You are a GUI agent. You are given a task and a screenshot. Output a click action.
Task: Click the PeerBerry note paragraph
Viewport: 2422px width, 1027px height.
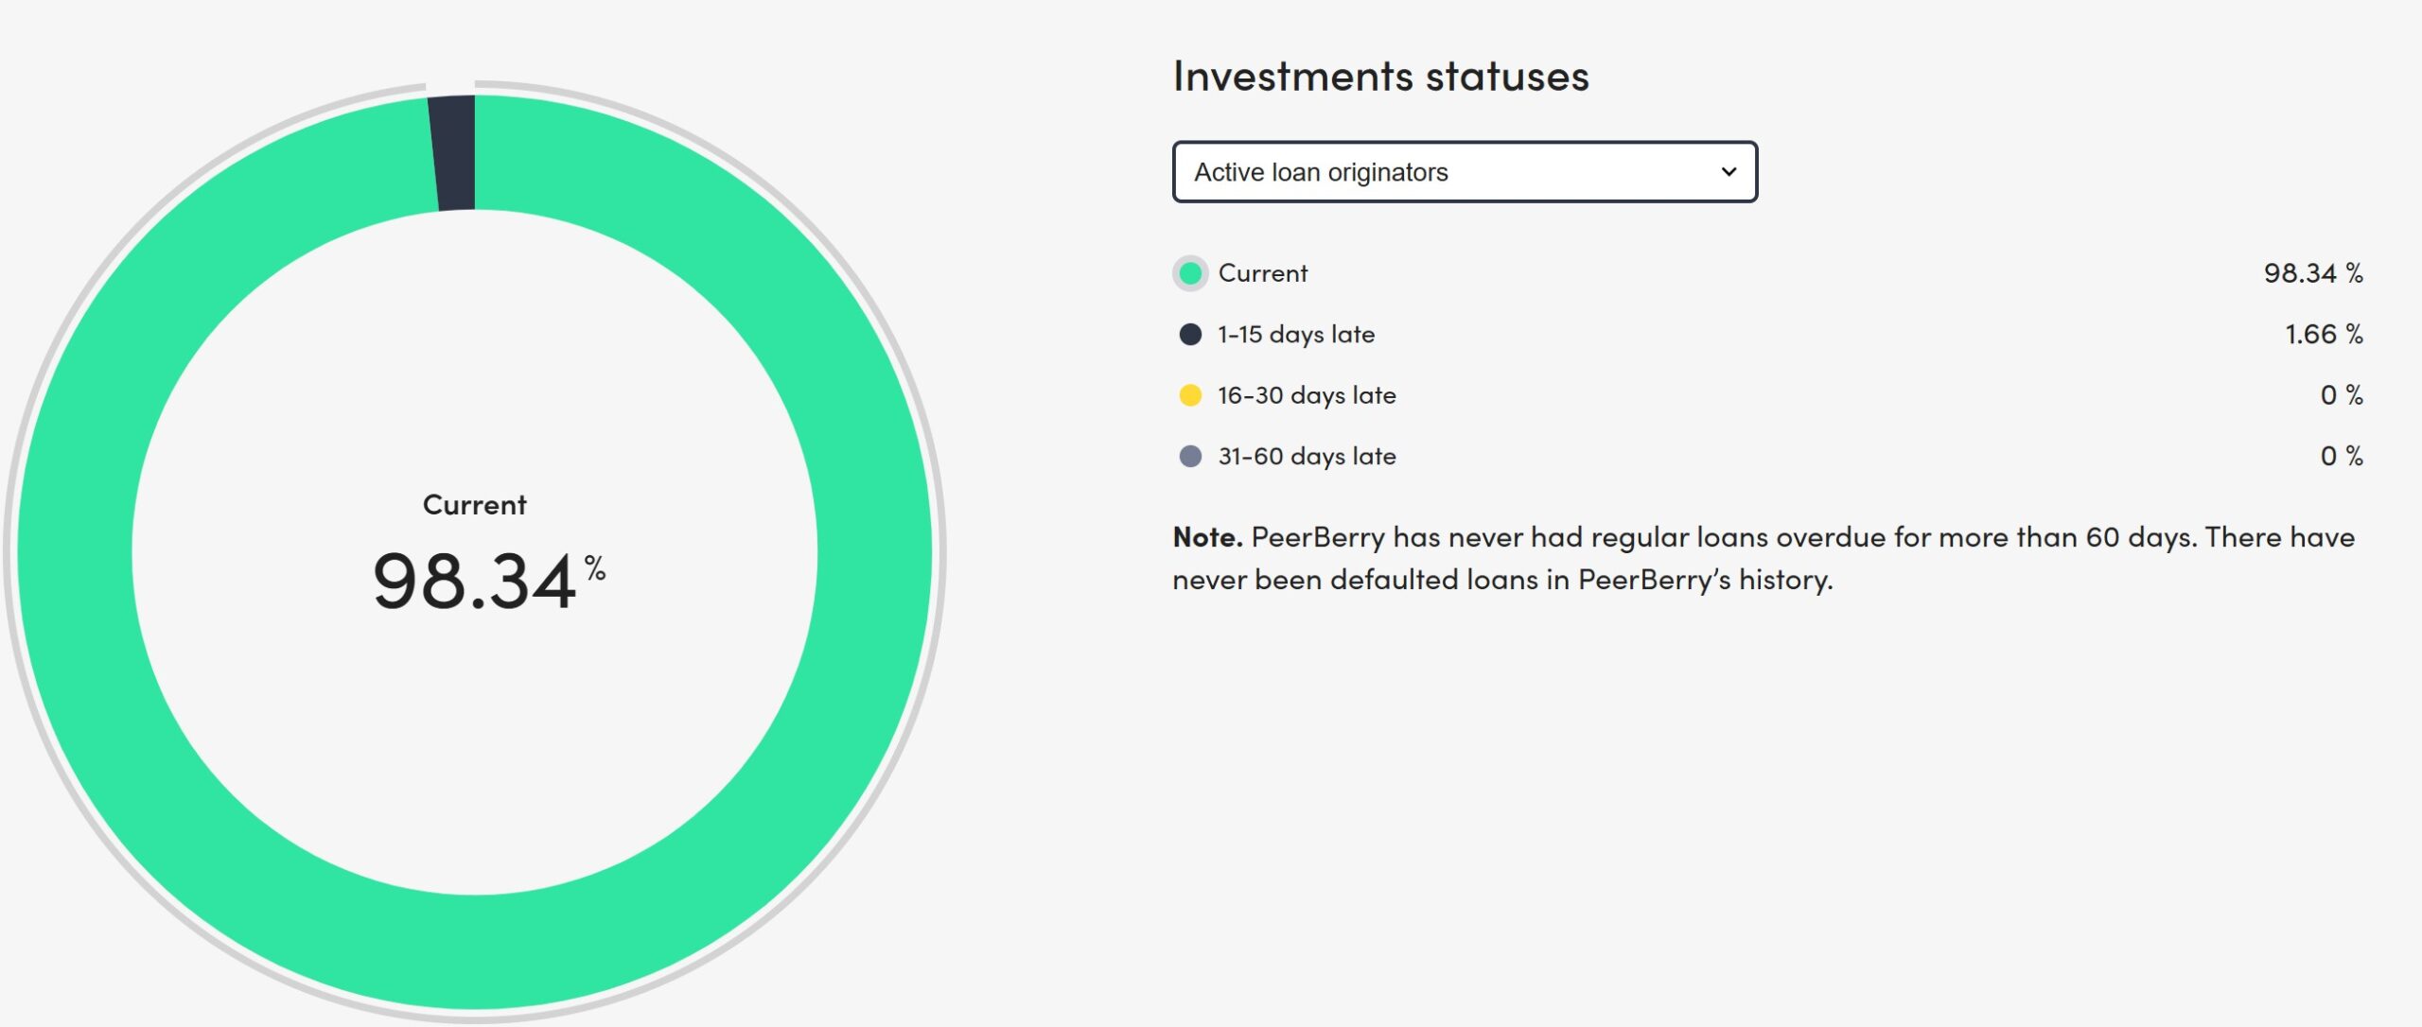[1764, 558]
